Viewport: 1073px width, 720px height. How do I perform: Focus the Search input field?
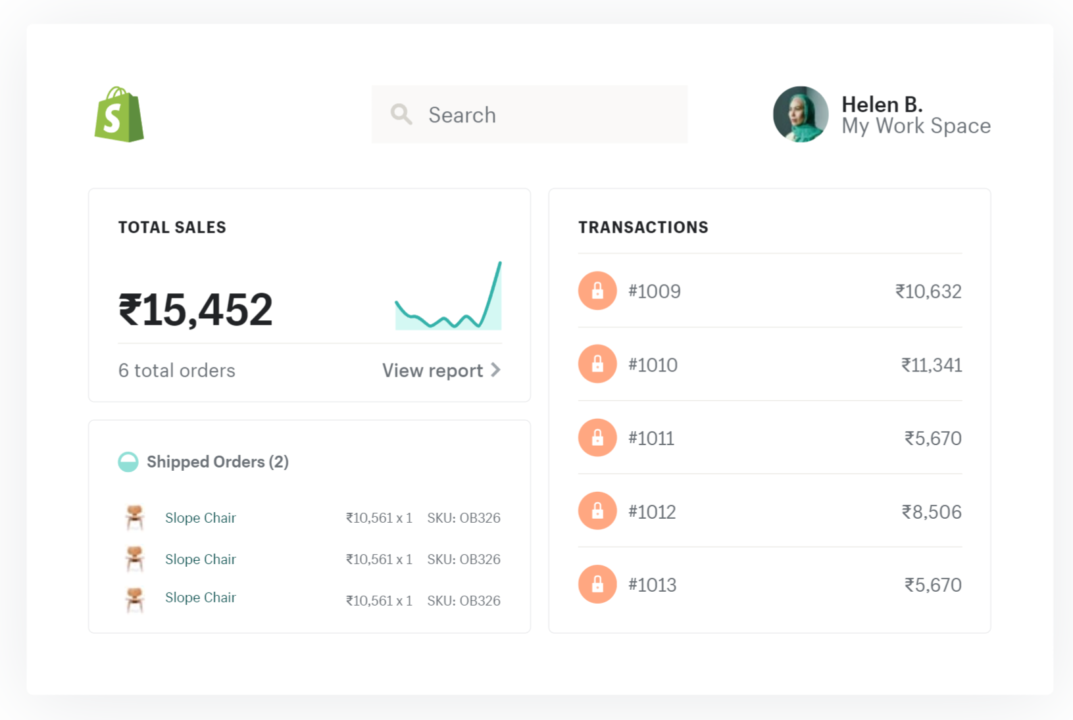[530, 114]
